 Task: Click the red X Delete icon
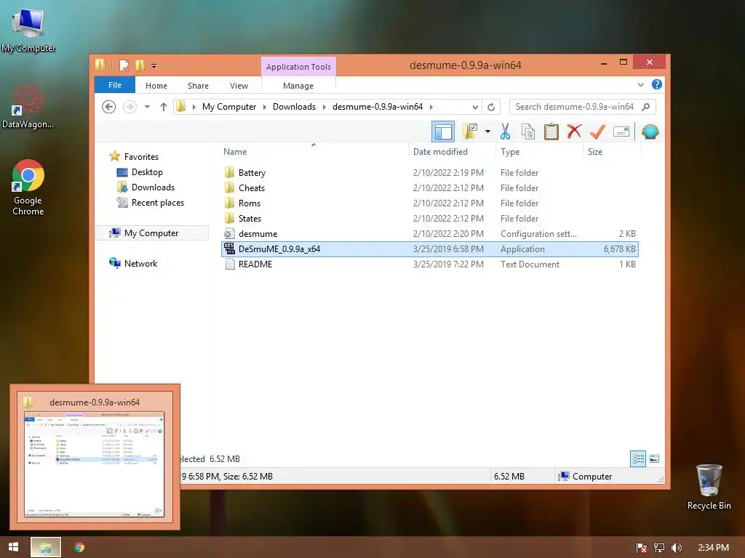[574, 131]
